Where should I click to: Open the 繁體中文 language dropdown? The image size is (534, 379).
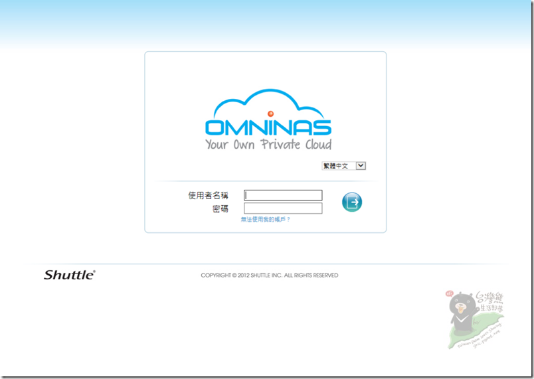(x=343, y=166)
